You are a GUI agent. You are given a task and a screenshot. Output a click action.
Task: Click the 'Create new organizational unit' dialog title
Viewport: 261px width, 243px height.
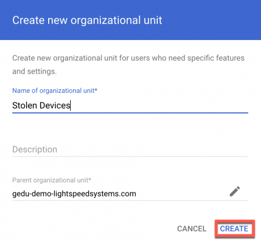click(87, 20)
